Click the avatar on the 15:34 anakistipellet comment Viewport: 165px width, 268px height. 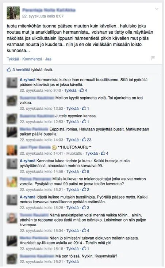12,218
